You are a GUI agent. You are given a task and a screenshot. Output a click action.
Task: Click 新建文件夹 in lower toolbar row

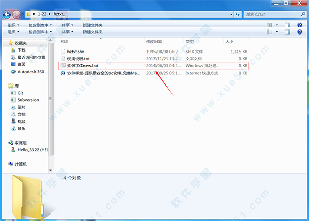click(93, 32)
